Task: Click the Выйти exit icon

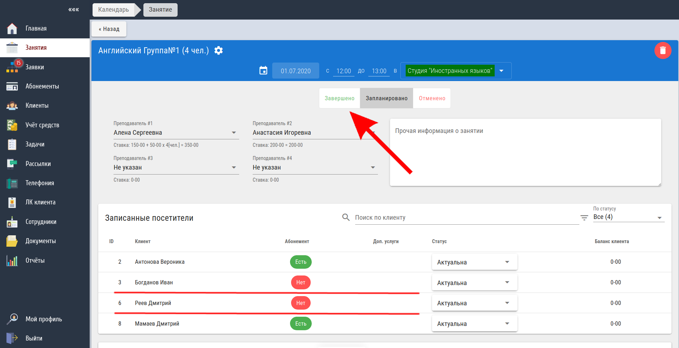Action: pos(12,338)
